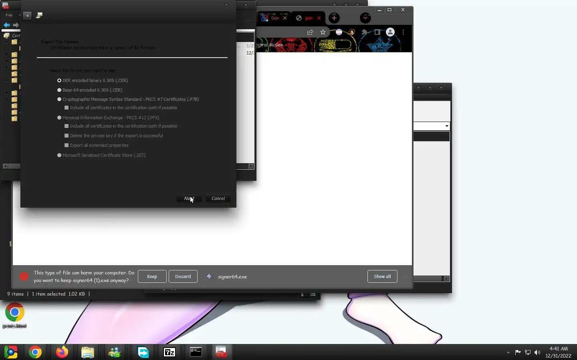This screenshot has width=577, height=360.
Task: Discard the signer64 (1).exe download
Action: [183, 276]
